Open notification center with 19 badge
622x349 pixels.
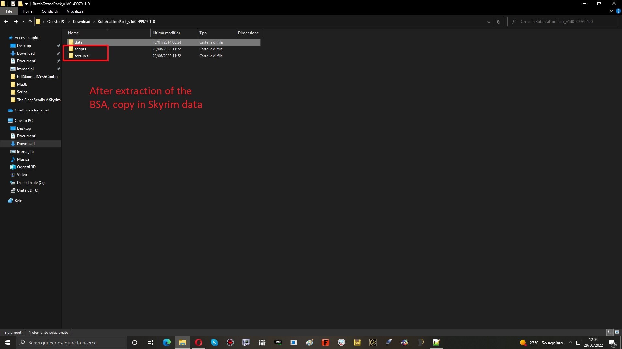(x=612, y=343)
